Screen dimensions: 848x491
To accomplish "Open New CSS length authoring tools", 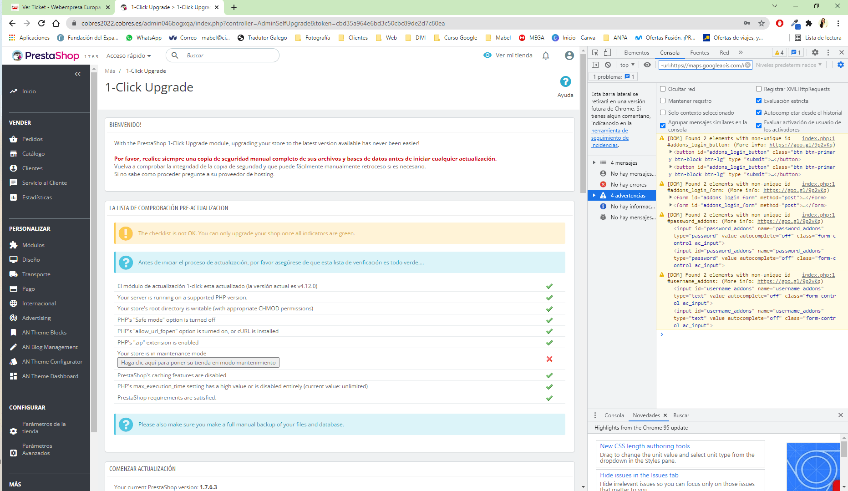I will click(645, 446).
